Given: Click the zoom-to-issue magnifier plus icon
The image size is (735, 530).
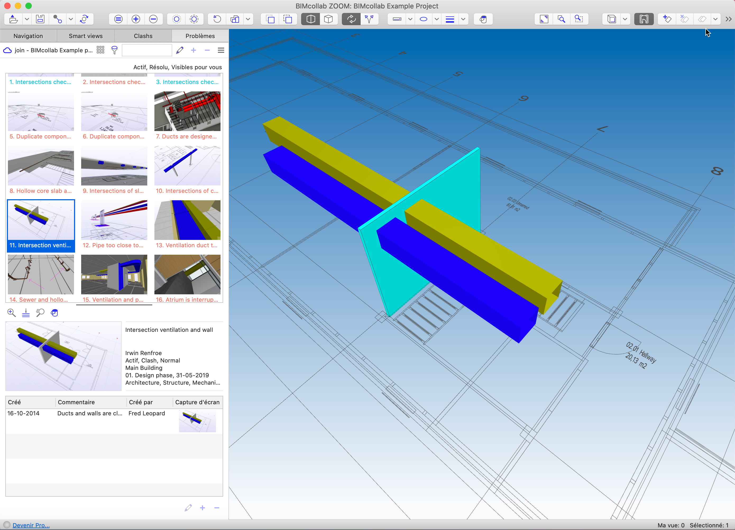Looking at the screenshot, I should pos(11,313).
